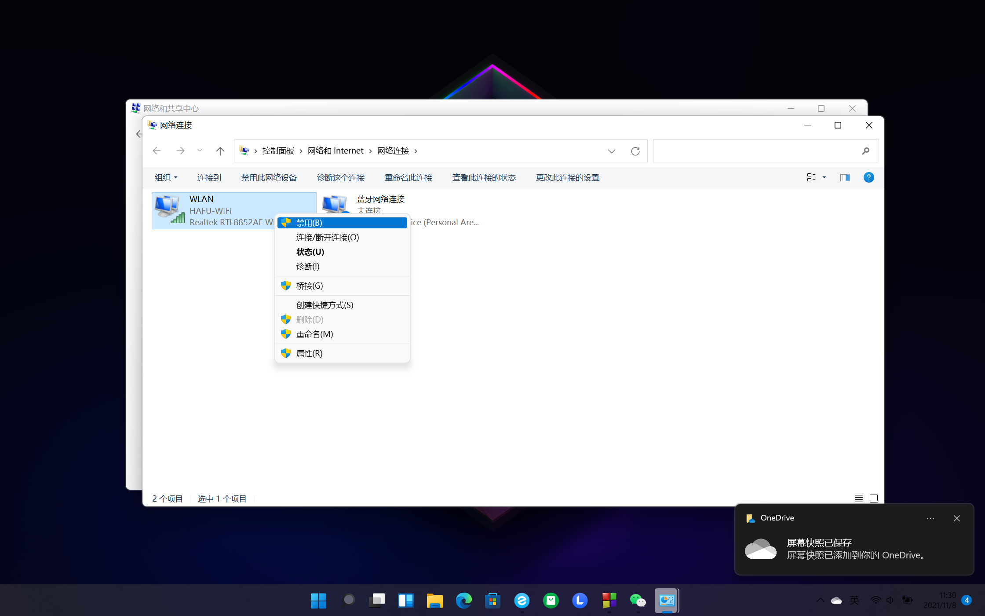Open the 组织 dropdown menu
The image size is (985, 616).
click(x=166, y=177)
